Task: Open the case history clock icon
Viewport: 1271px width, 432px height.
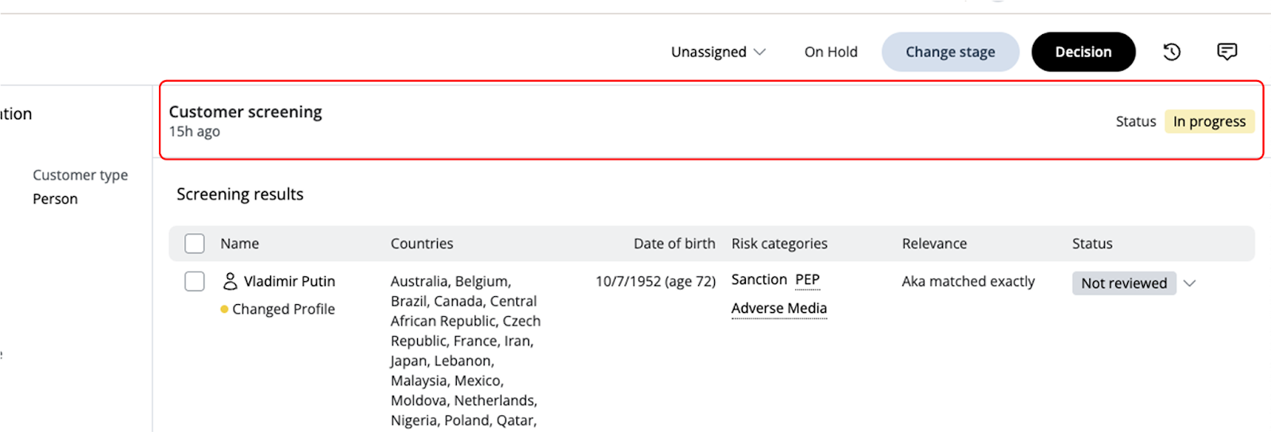Action: [1172, 52]
